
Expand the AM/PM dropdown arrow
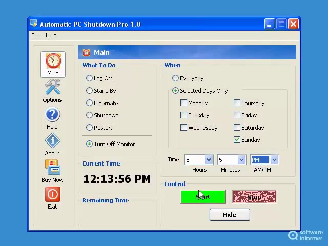pos(275,160)
